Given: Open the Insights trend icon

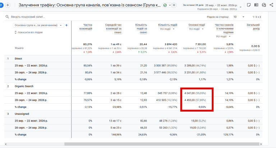Looking at the screenshot, I should click(x=264, y=5).
